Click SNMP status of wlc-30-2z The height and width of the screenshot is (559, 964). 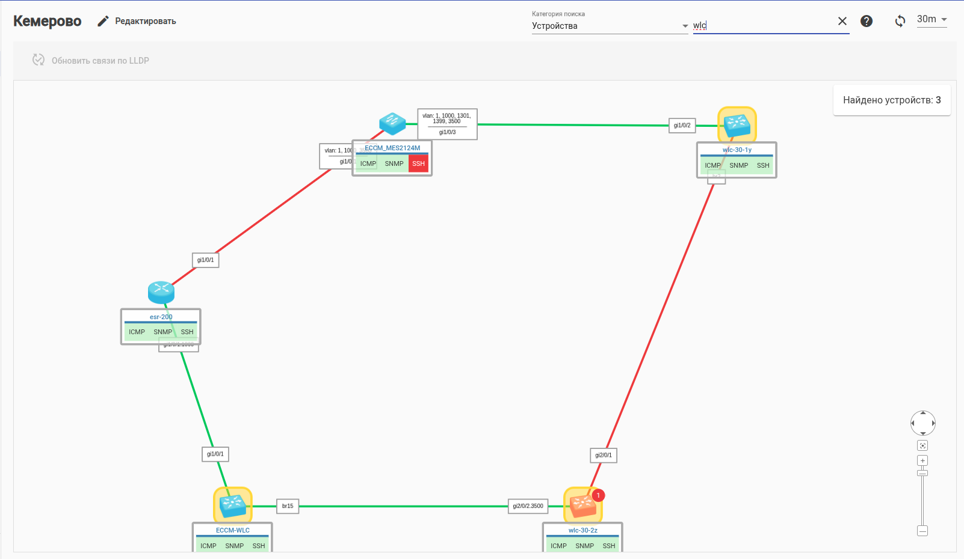(585, 546)
